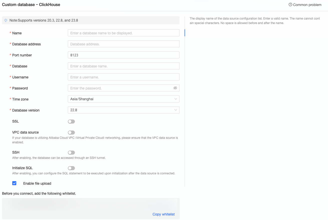
Task: Click the Database version label
Action: click(26, 110)
